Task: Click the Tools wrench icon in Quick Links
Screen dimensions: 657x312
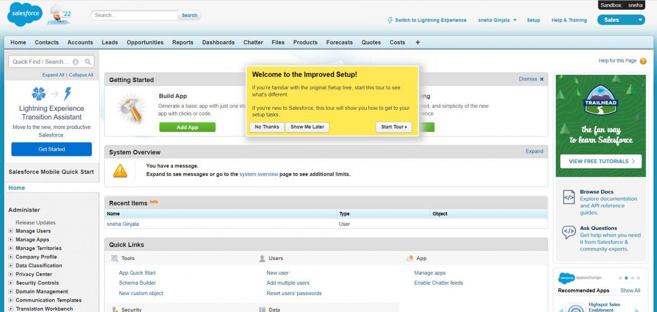Action: 115,258
